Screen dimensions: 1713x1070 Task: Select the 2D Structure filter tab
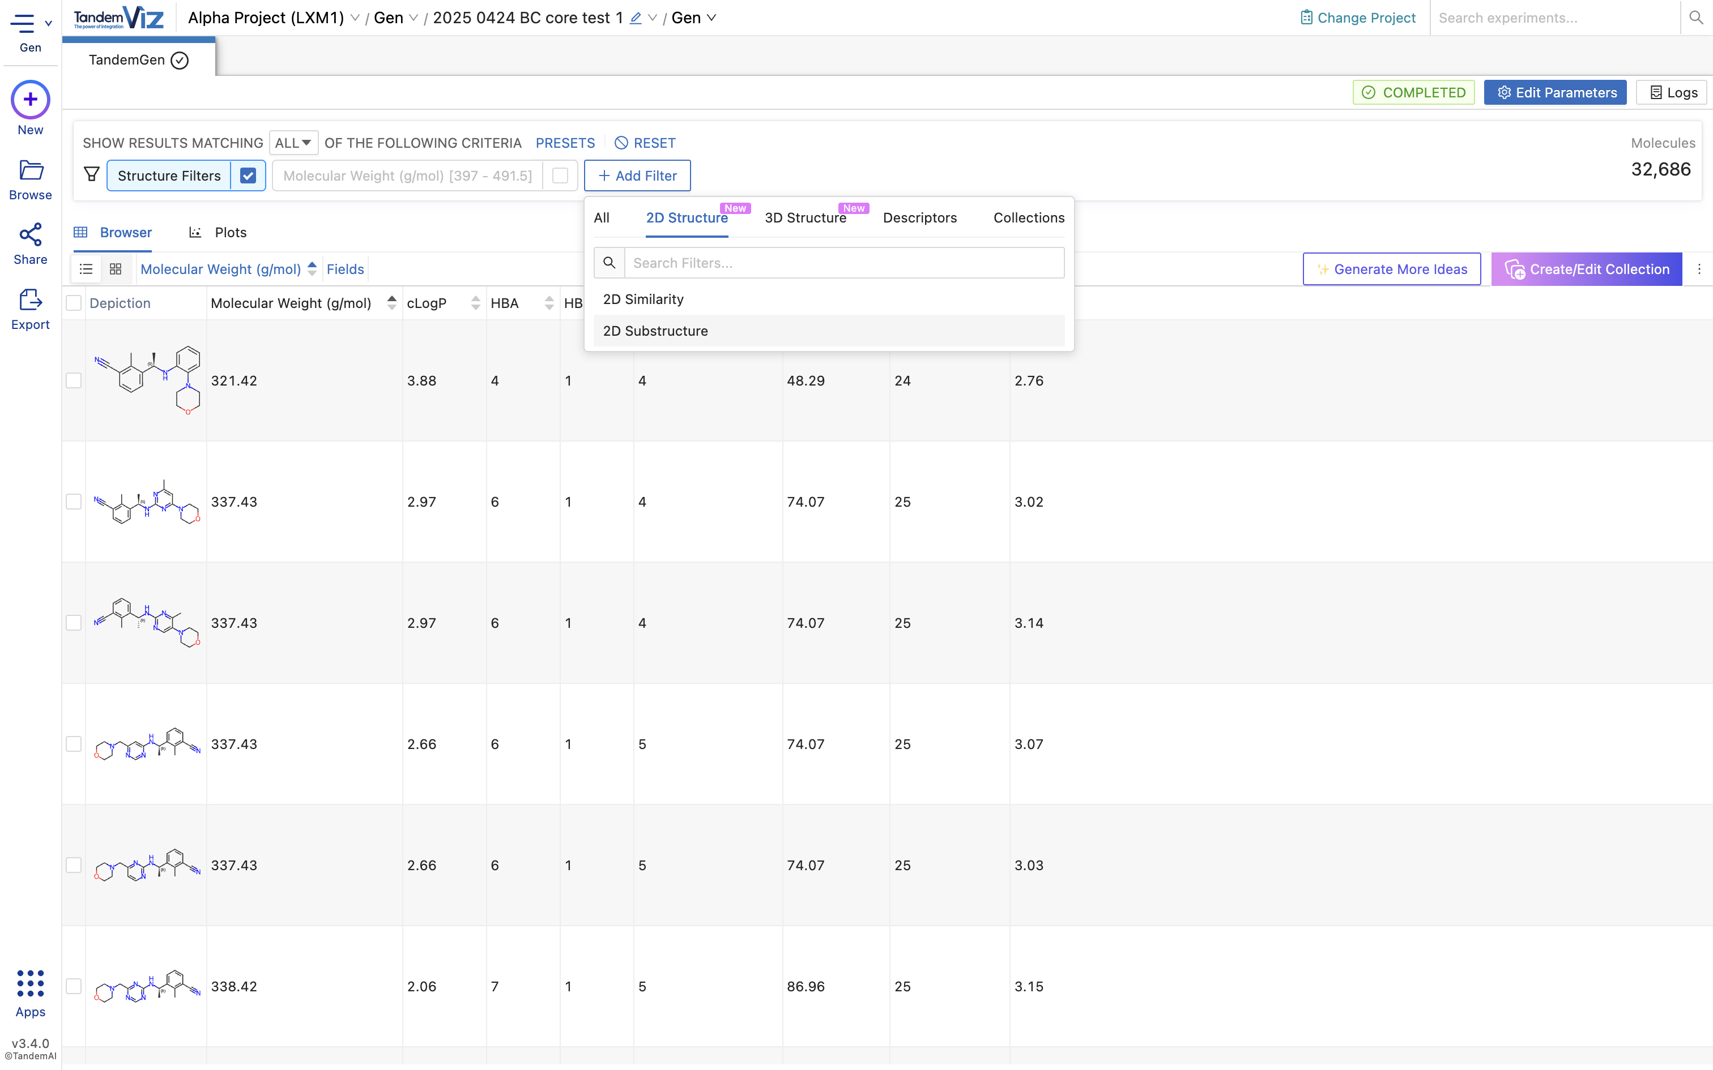coord(687,218)
